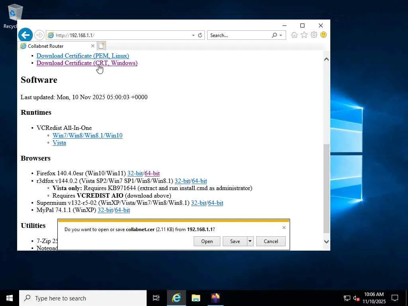The width and height of the screenshot is (408, 306).
Task: Download VCRedist for Win7/Win8/Win8.1/Win10
Action: coord(87,135)
